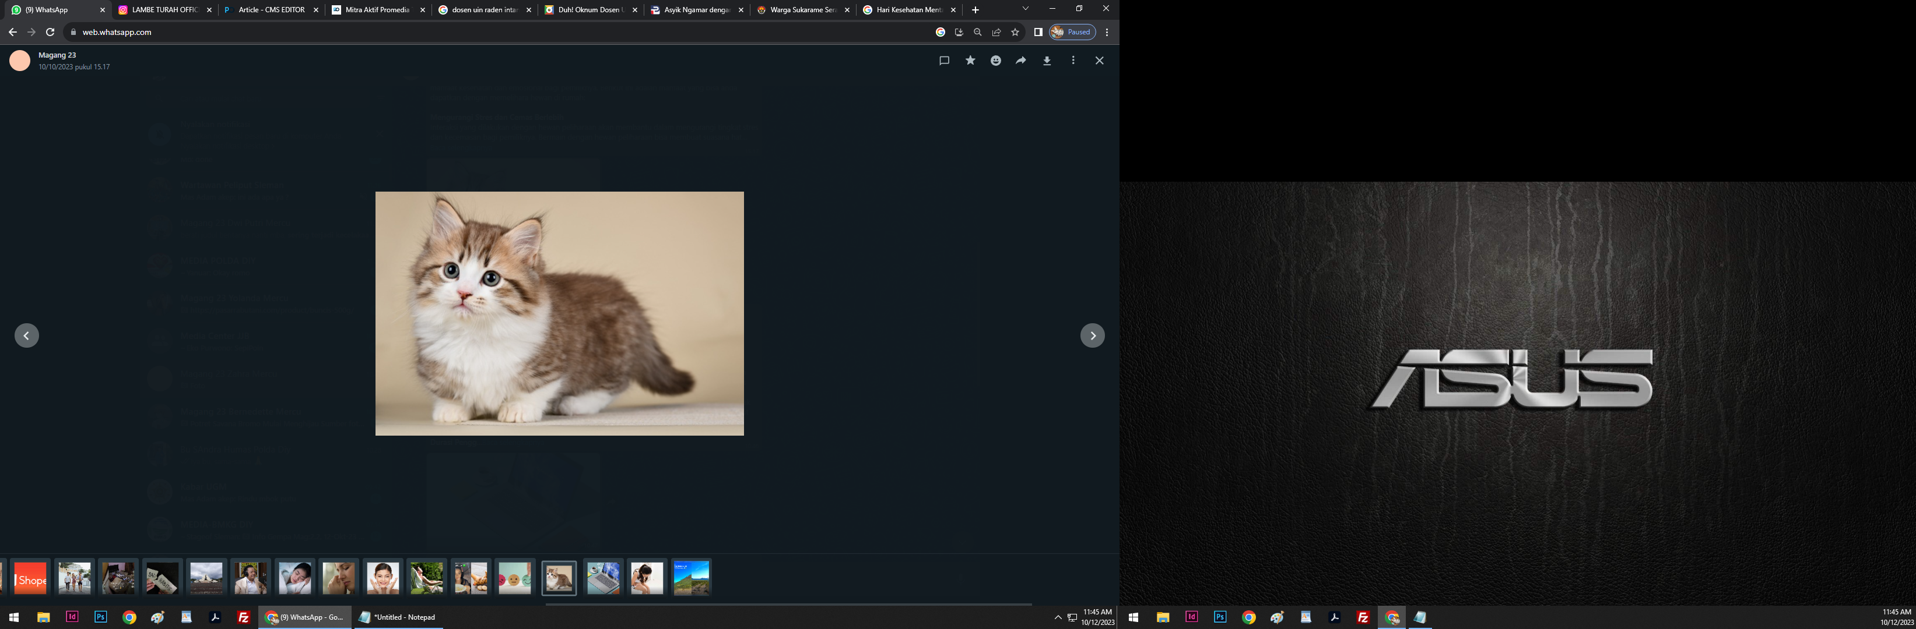Click the web.whatsapp.com address bar

pos(446,32)
